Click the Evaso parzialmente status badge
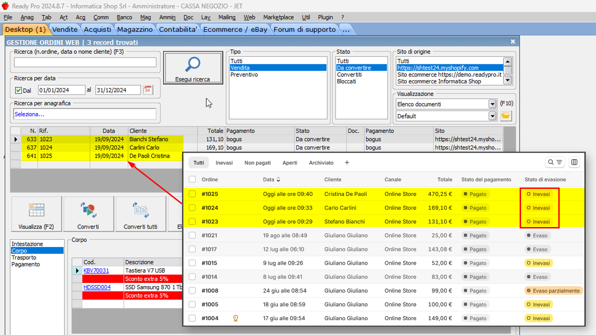596x335 pixels. 554,291
